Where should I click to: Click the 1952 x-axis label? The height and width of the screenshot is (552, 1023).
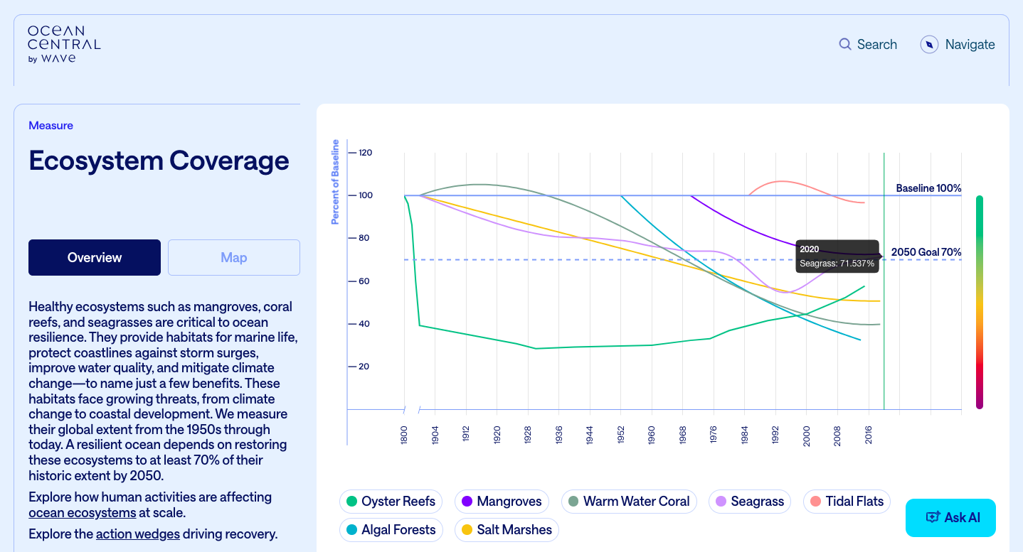621,435
